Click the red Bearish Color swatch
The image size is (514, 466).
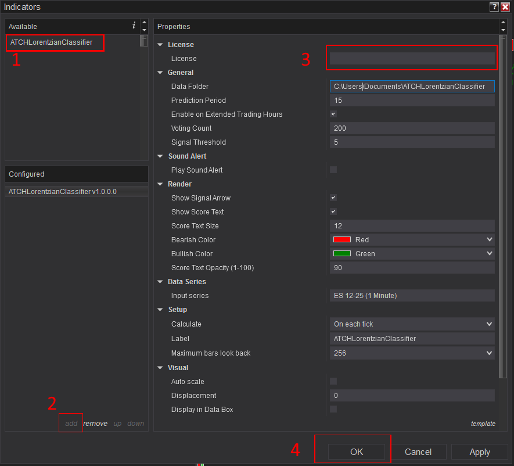(x=342, y=240)
